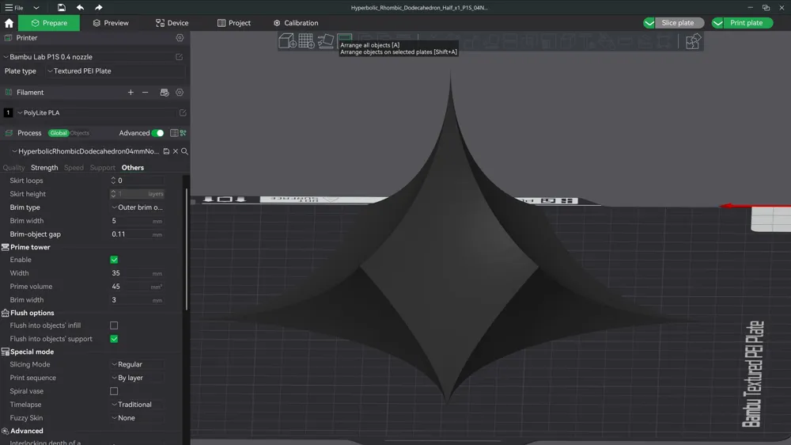Image resolution: width=791 pixels, height=445 pixels.
Task: Remove a filament with the minus icon
Action: (146, 93)
